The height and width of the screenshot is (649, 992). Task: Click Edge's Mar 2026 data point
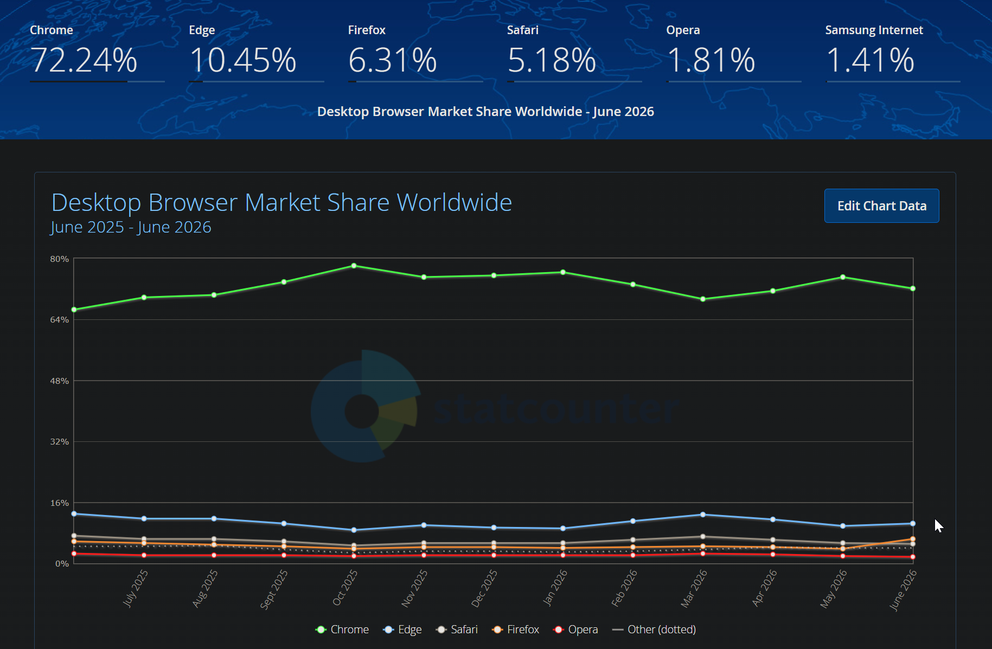click(703, 515)
